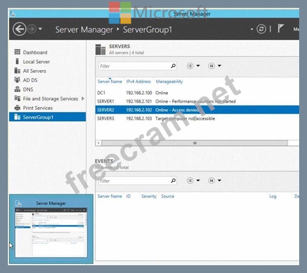
Task: Open dropdown arrow left of refresh icon
Action: tap(252, 30)
